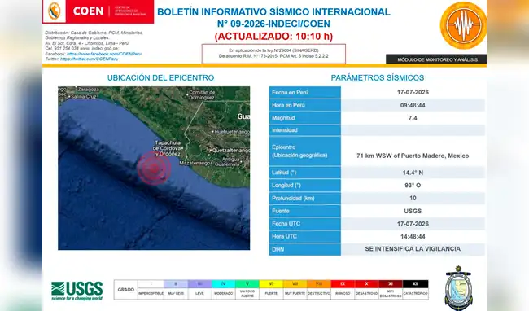This screenshot has height=311, width=529.
Task: Click the DESTRUCTIVO intensity label
Action: [319, 294]
